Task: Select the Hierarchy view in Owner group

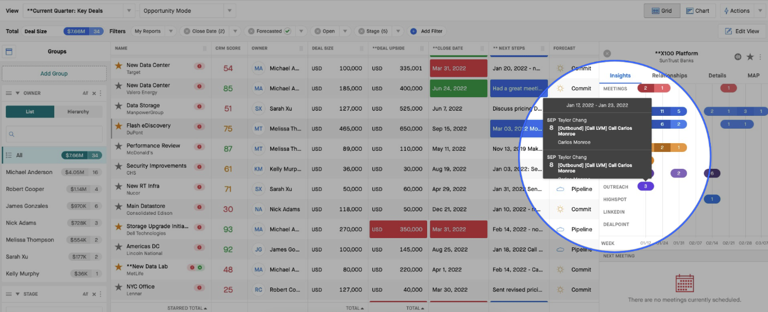Action: point(78,112)
